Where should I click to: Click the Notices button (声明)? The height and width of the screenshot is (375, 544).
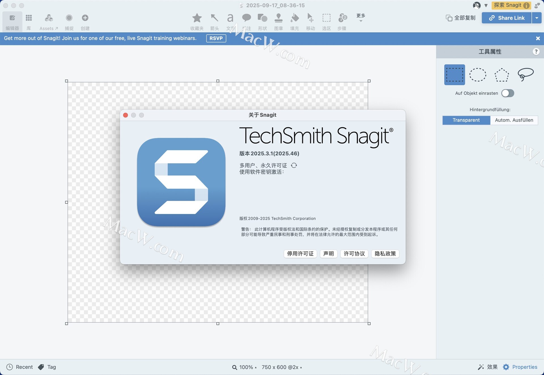pos(328,254)
